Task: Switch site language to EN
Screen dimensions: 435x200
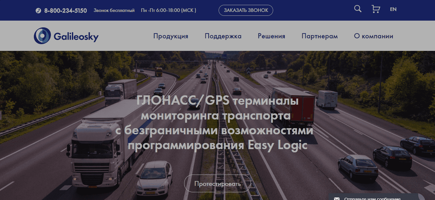Action: pyautogui.click(x=393, y=9)
